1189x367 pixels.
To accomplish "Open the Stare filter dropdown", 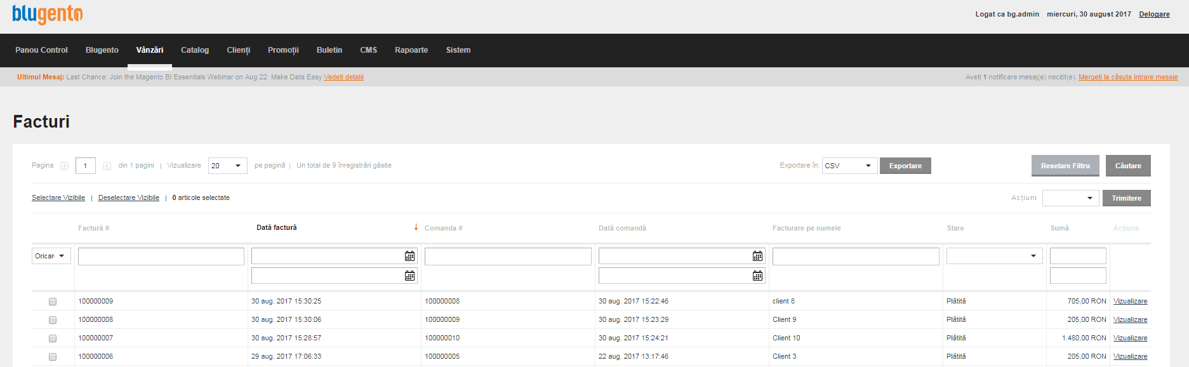I will (x=994, y=256).
